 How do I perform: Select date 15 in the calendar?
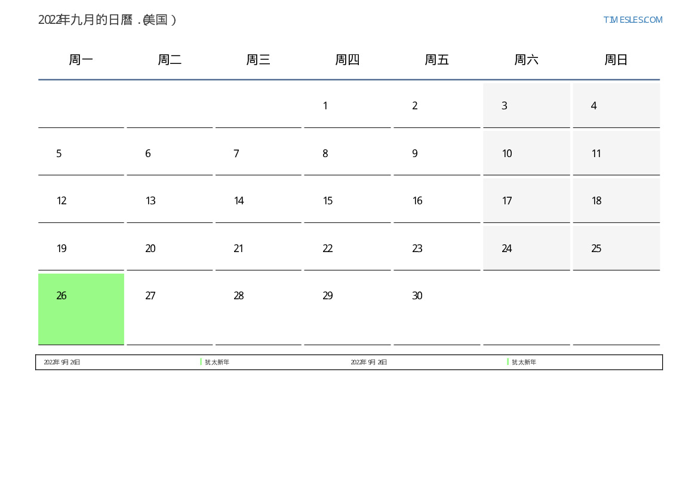pyautogui.click(x=328, y=201)
